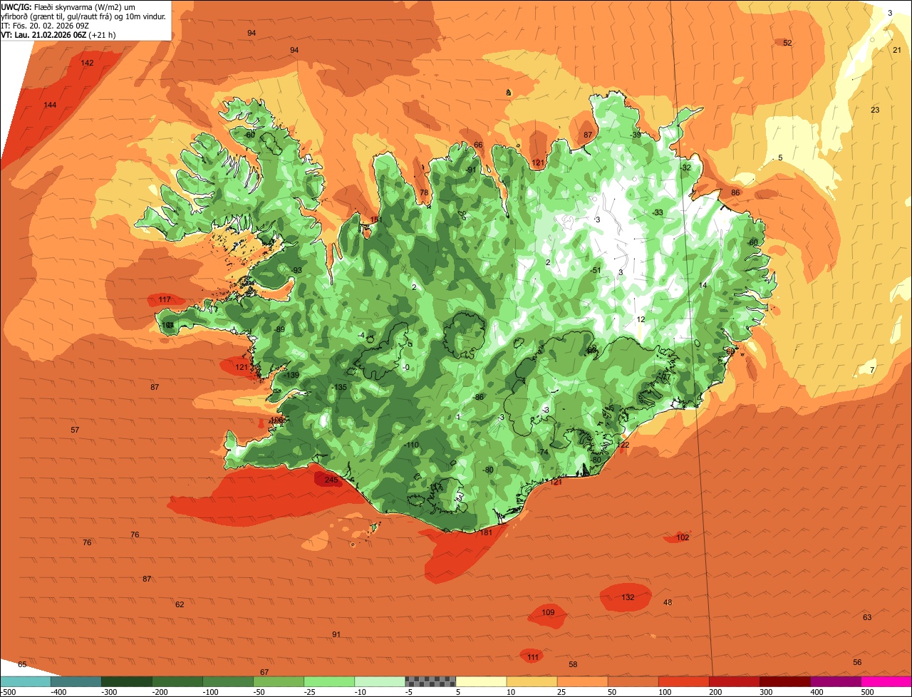Screen dimensions: 912x697
Task: Click the 151 value in the northern bay
Action: [376, 220]
